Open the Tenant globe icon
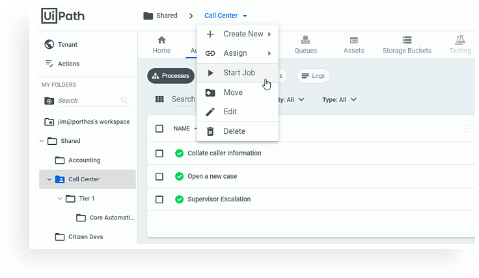Viewport: 479px width, 278px height. point(49,45)
